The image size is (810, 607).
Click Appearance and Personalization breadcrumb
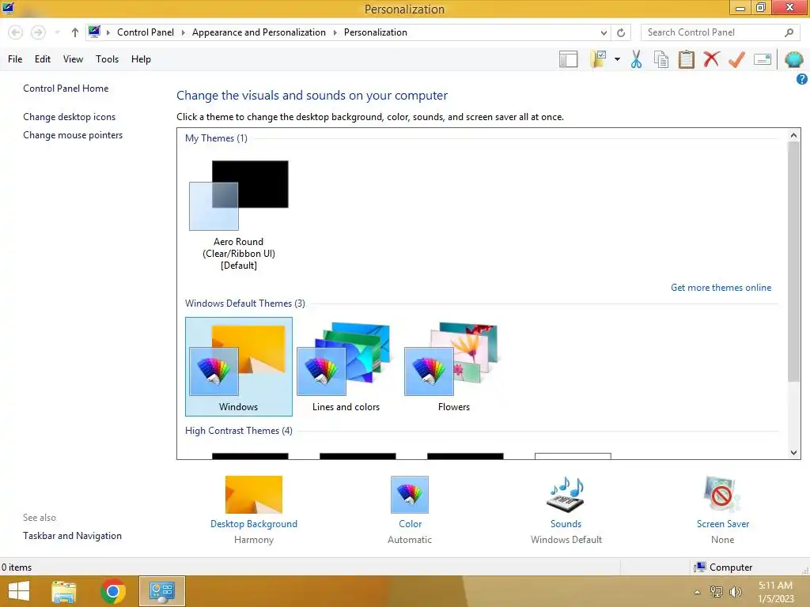[x=259, y=32]
